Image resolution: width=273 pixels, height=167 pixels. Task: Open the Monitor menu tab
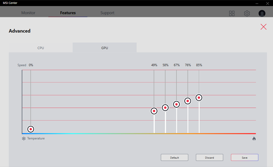tap(28, 13)
